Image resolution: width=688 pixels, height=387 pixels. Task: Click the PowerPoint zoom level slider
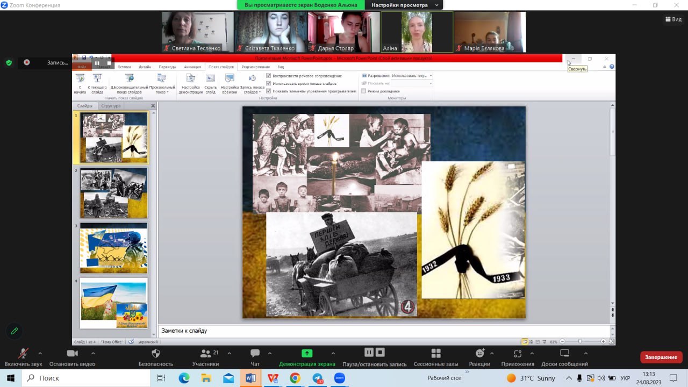click(x=580, y=341)
